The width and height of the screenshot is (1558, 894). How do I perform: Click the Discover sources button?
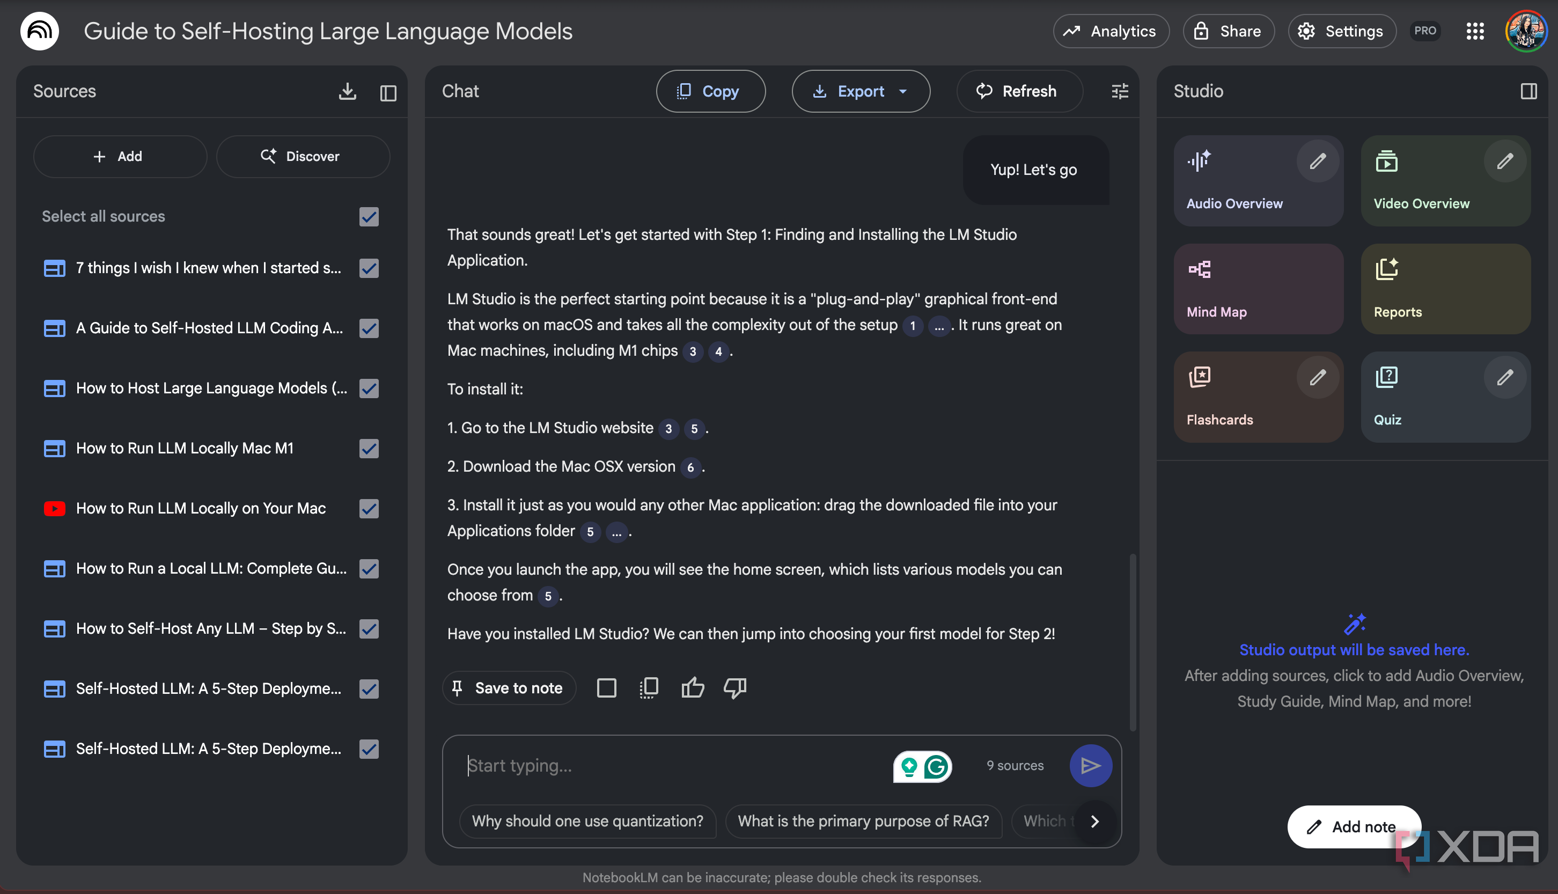pyautogui.click(x=303, y=157)
